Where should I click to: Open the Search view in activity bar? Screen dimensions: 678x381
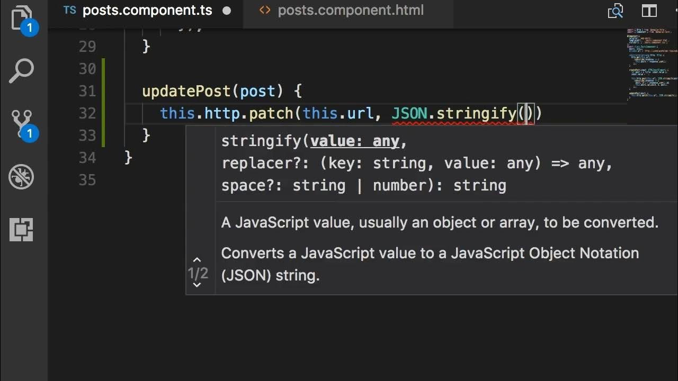pyautogui.click(x=21, y=71)
